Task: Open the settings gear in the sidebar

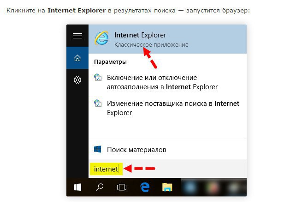Action: pos(77,80)
